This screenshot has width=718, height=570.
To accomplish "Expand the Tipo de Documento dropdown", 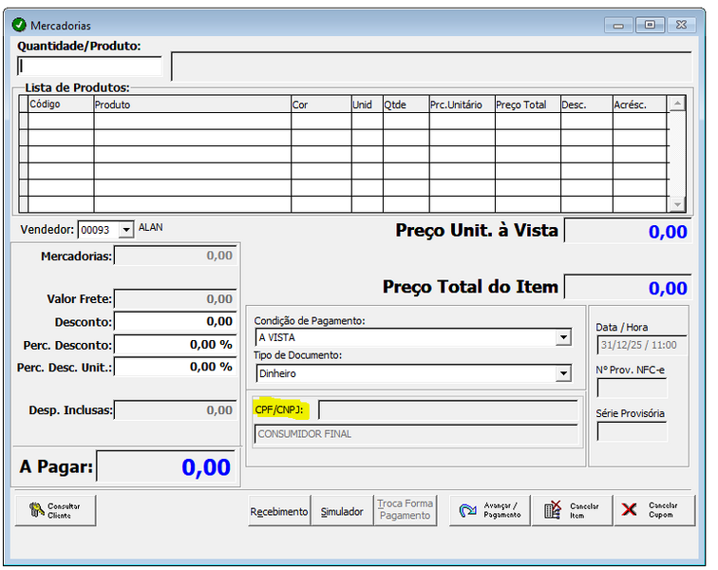I will (562, 374).
